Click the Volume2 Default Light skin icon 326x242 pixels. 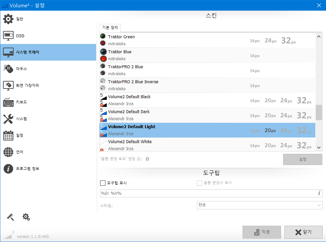coord(103,130)
